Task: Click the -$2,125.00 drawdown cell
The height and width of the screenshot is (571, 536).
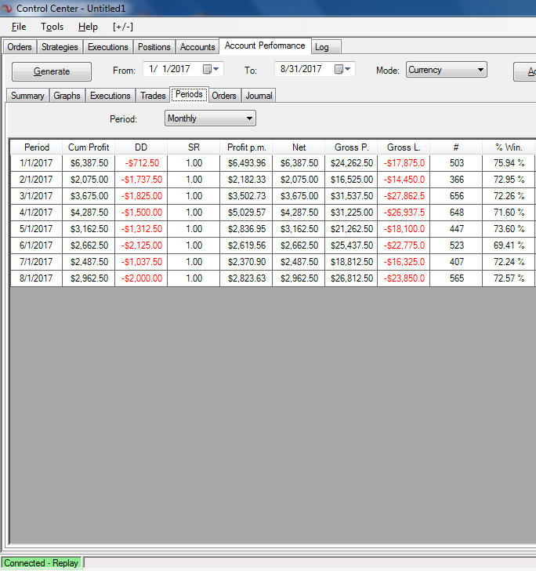Action: [141, 245]
